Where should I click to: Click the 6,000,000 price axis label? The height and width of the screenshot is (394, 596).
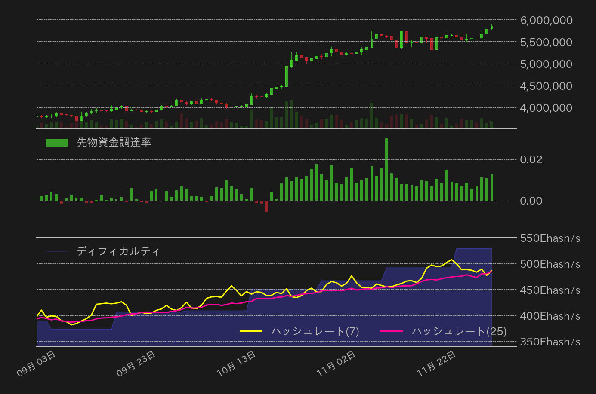coord(546,20)
